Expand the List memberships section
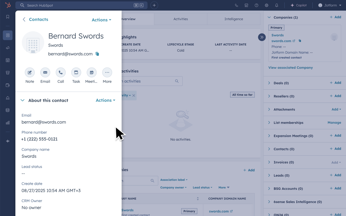This screenshot has height=216, width=346. coord(269,123)
